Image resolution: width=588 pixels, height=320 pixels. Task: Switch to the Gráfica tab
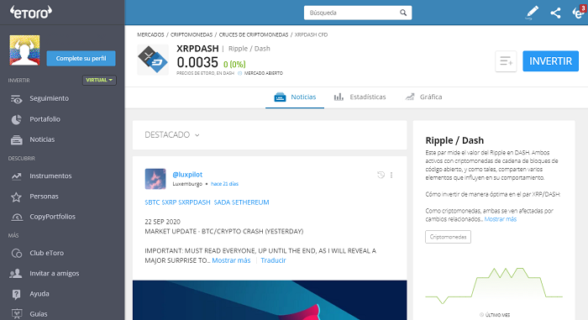click(x=423, y=97)
